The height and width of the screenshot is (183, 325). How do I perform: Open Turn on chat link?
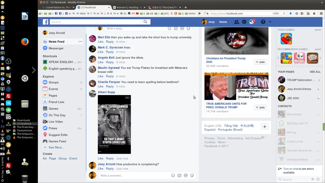click(x=291, y=169)
